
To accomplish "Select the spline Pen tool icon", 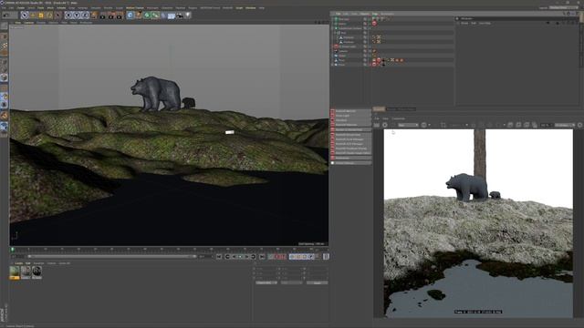I will [x=139, y=15].
